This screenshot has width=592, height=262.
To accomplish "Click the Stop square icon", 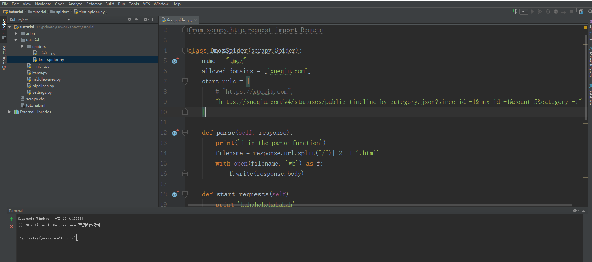I will tap(571, 12).
